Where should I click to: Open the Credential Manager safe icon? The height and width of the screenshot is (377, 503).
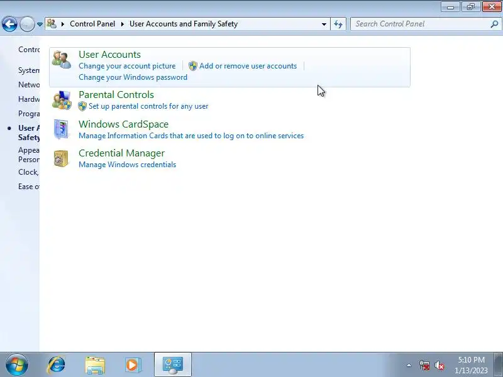click(61, 158)
